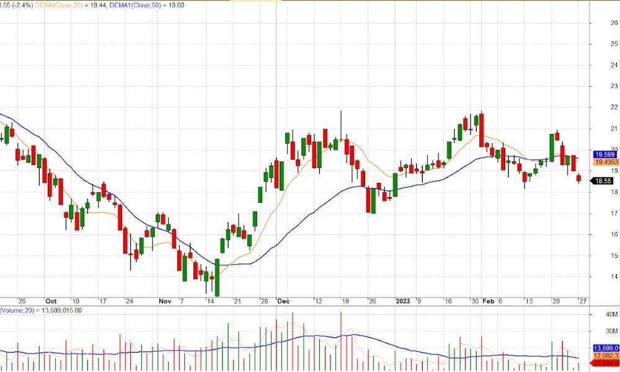Select the (Volume,20) = 13,599,015.00 legend
The height and width of the screenshot is (372, 620).
click(41, 311)
